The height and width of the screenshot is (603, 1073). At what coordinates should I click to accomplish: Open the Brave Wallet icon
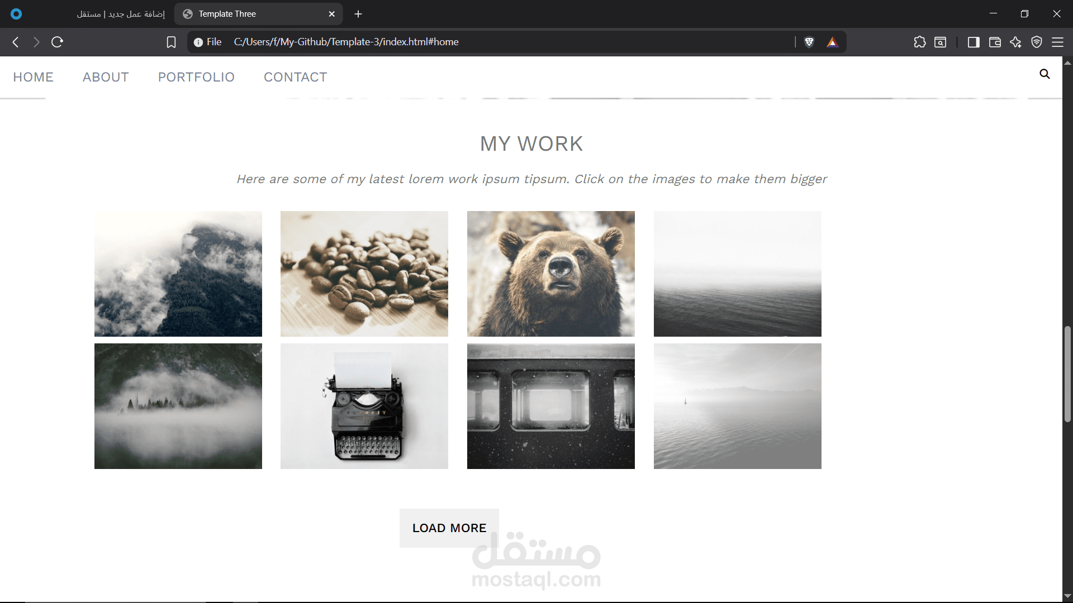coord(995,42)
